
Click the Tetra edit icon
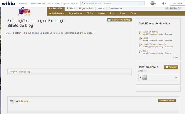click(140, 51)
